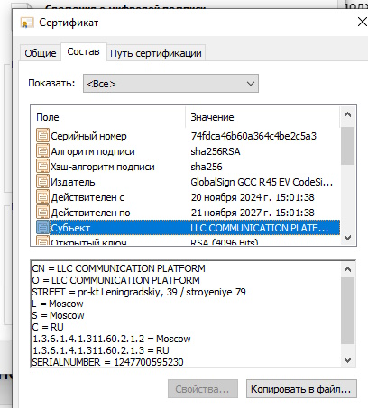Click the details pane scrollbar thumb
The width and height of the screenshot is (368, 408).
pyautogui.click(x=347, y=311)
